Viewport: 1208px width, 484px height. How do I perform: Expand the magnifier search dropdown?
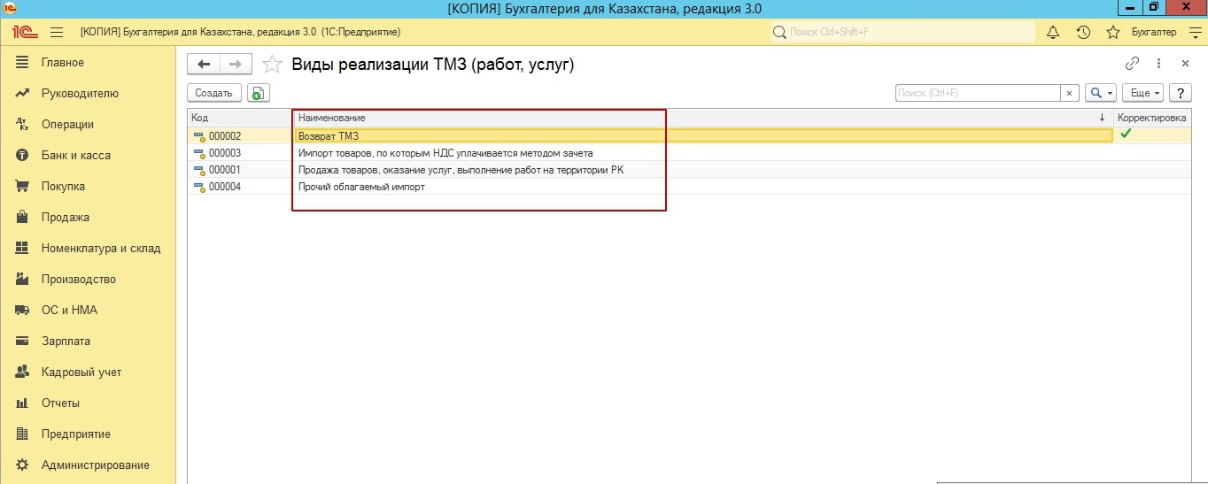pos(1101,93)
